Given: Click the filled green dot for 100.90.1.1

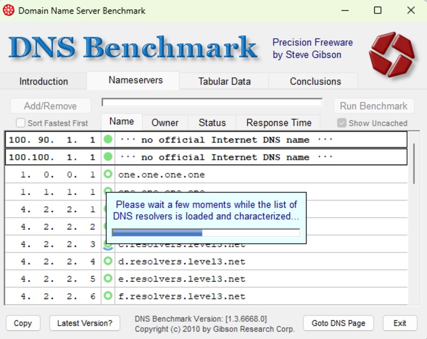Looking at the screenshot, I should click(108, 140).
